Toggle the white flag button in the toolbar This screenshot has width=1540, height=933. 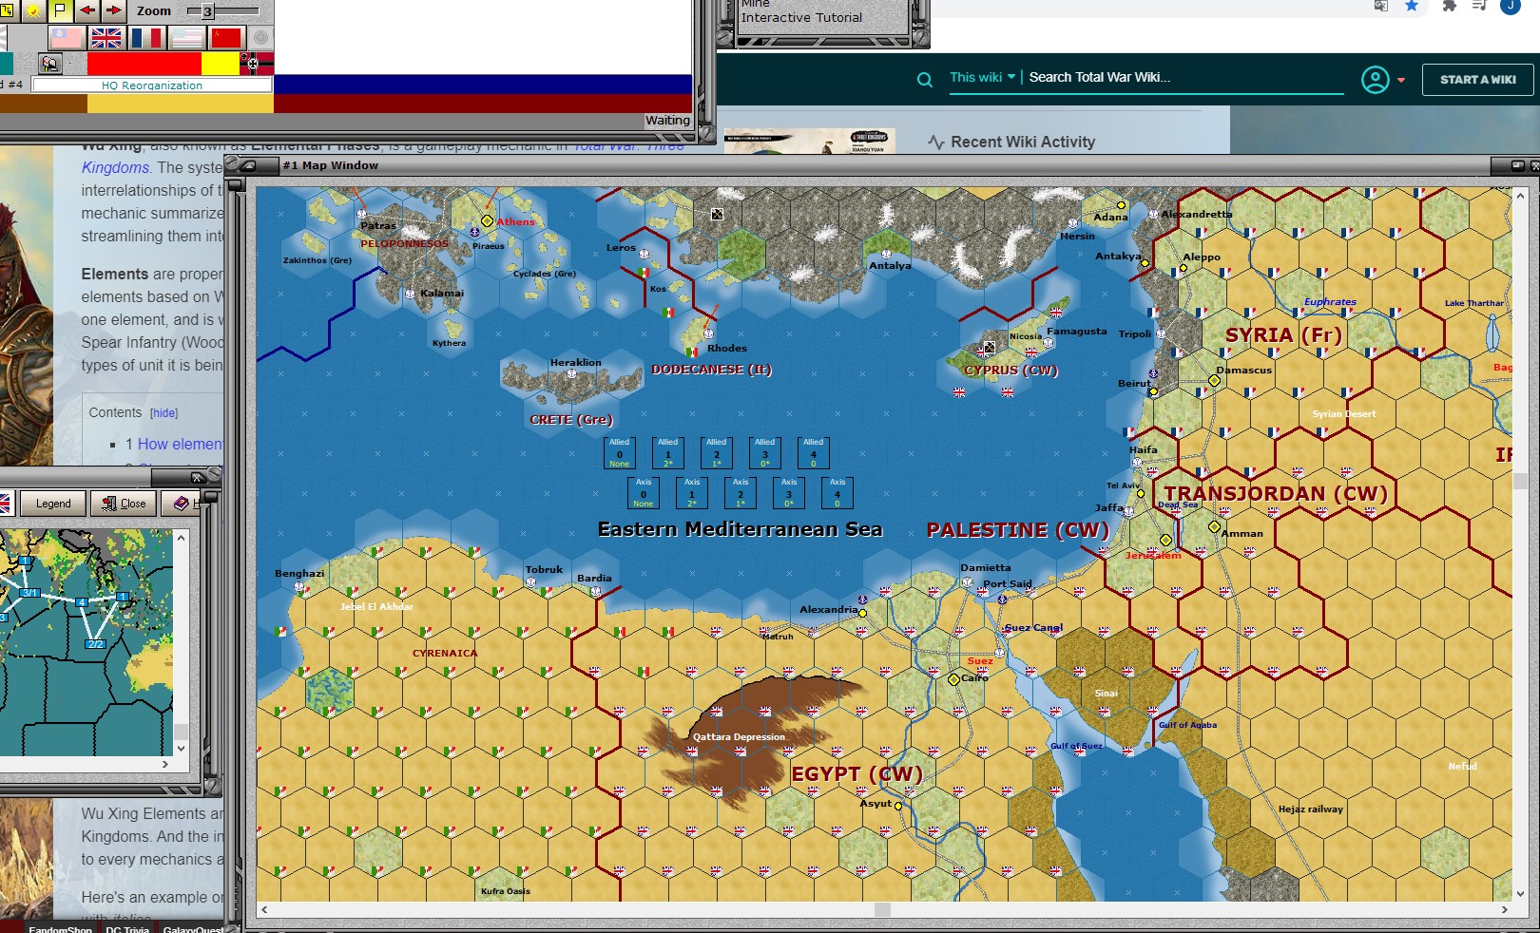coord(60,10)
